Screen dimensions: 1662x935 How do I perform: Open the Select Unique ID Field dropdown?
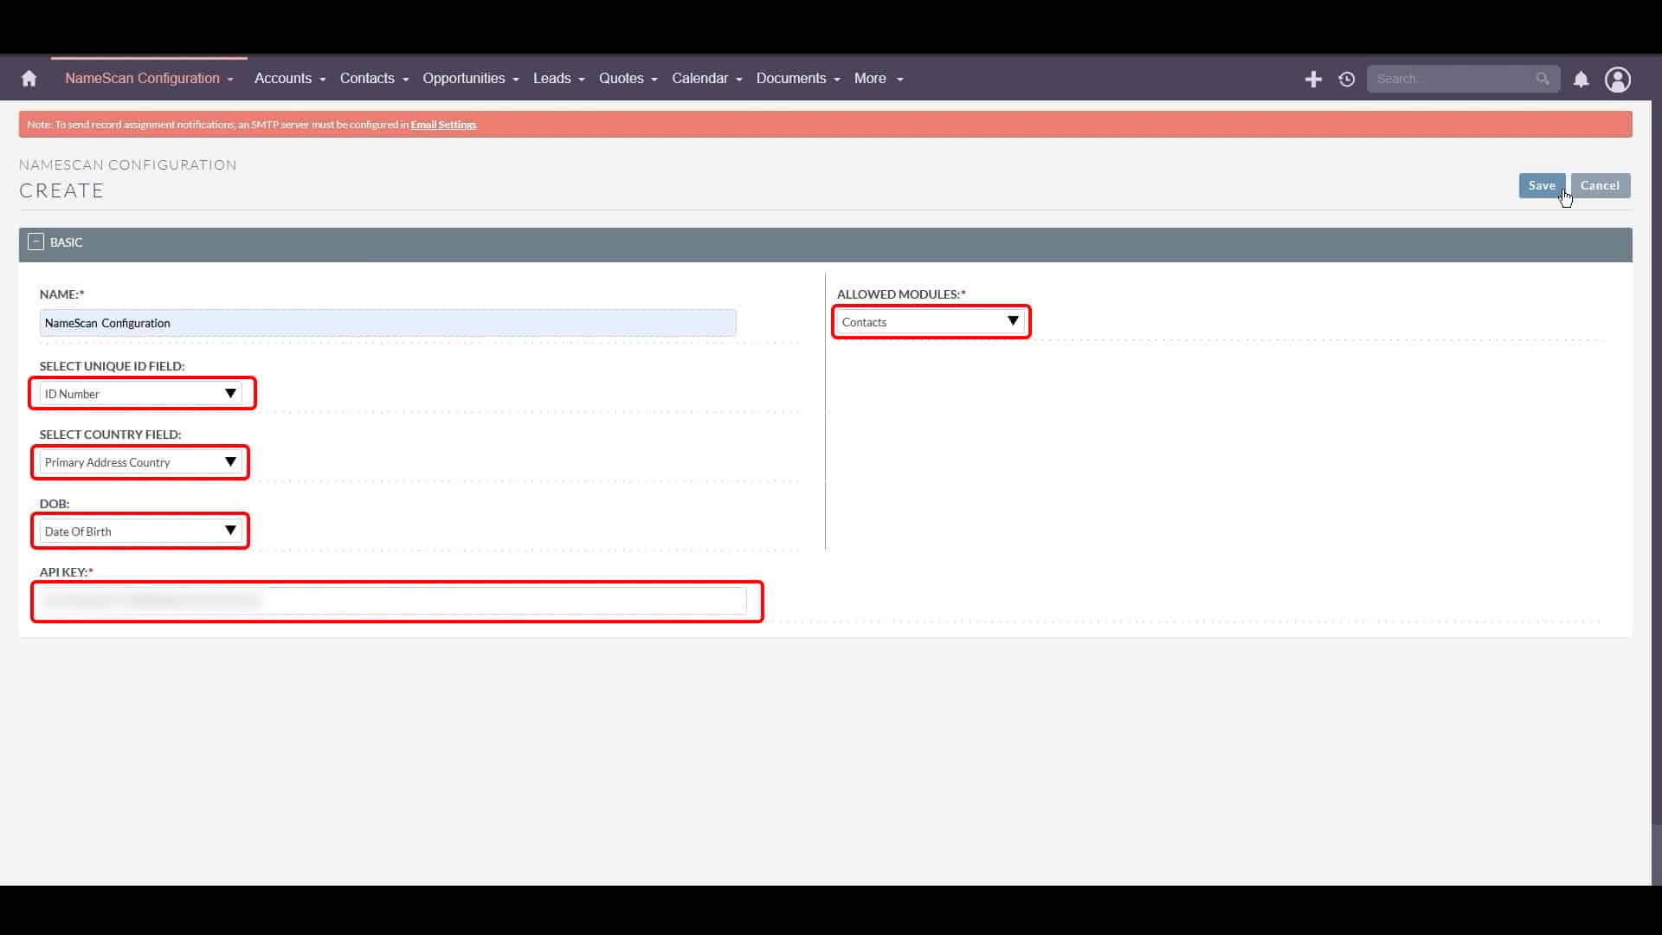(x=141, y=394)
